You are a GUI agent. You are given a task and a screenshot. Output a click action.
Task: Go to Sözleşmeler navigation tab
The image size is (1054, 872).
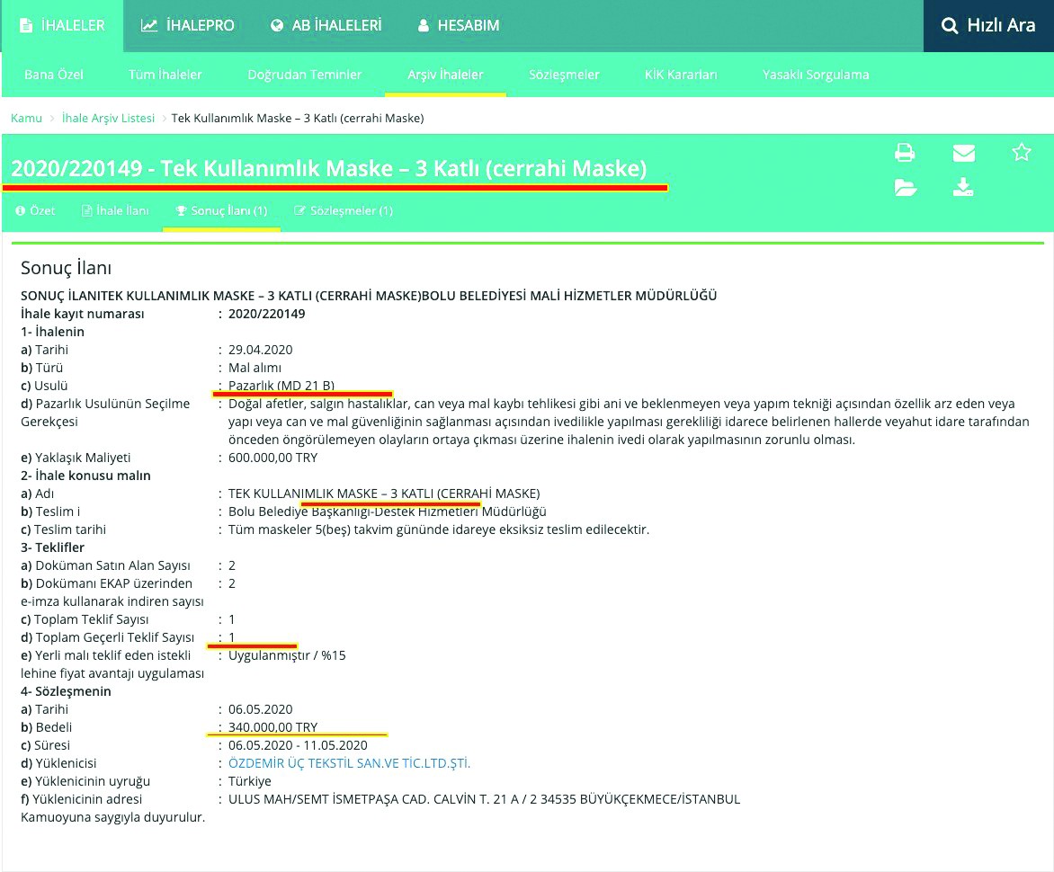pos(566,75)
